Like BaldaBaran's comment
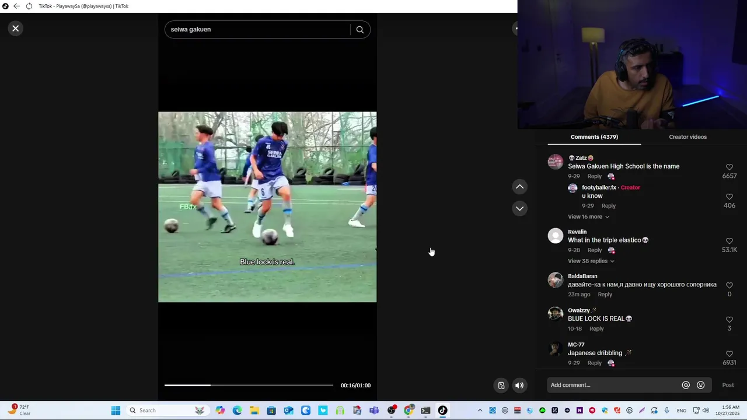Screen dimensions: 747x420 point(729,286)
